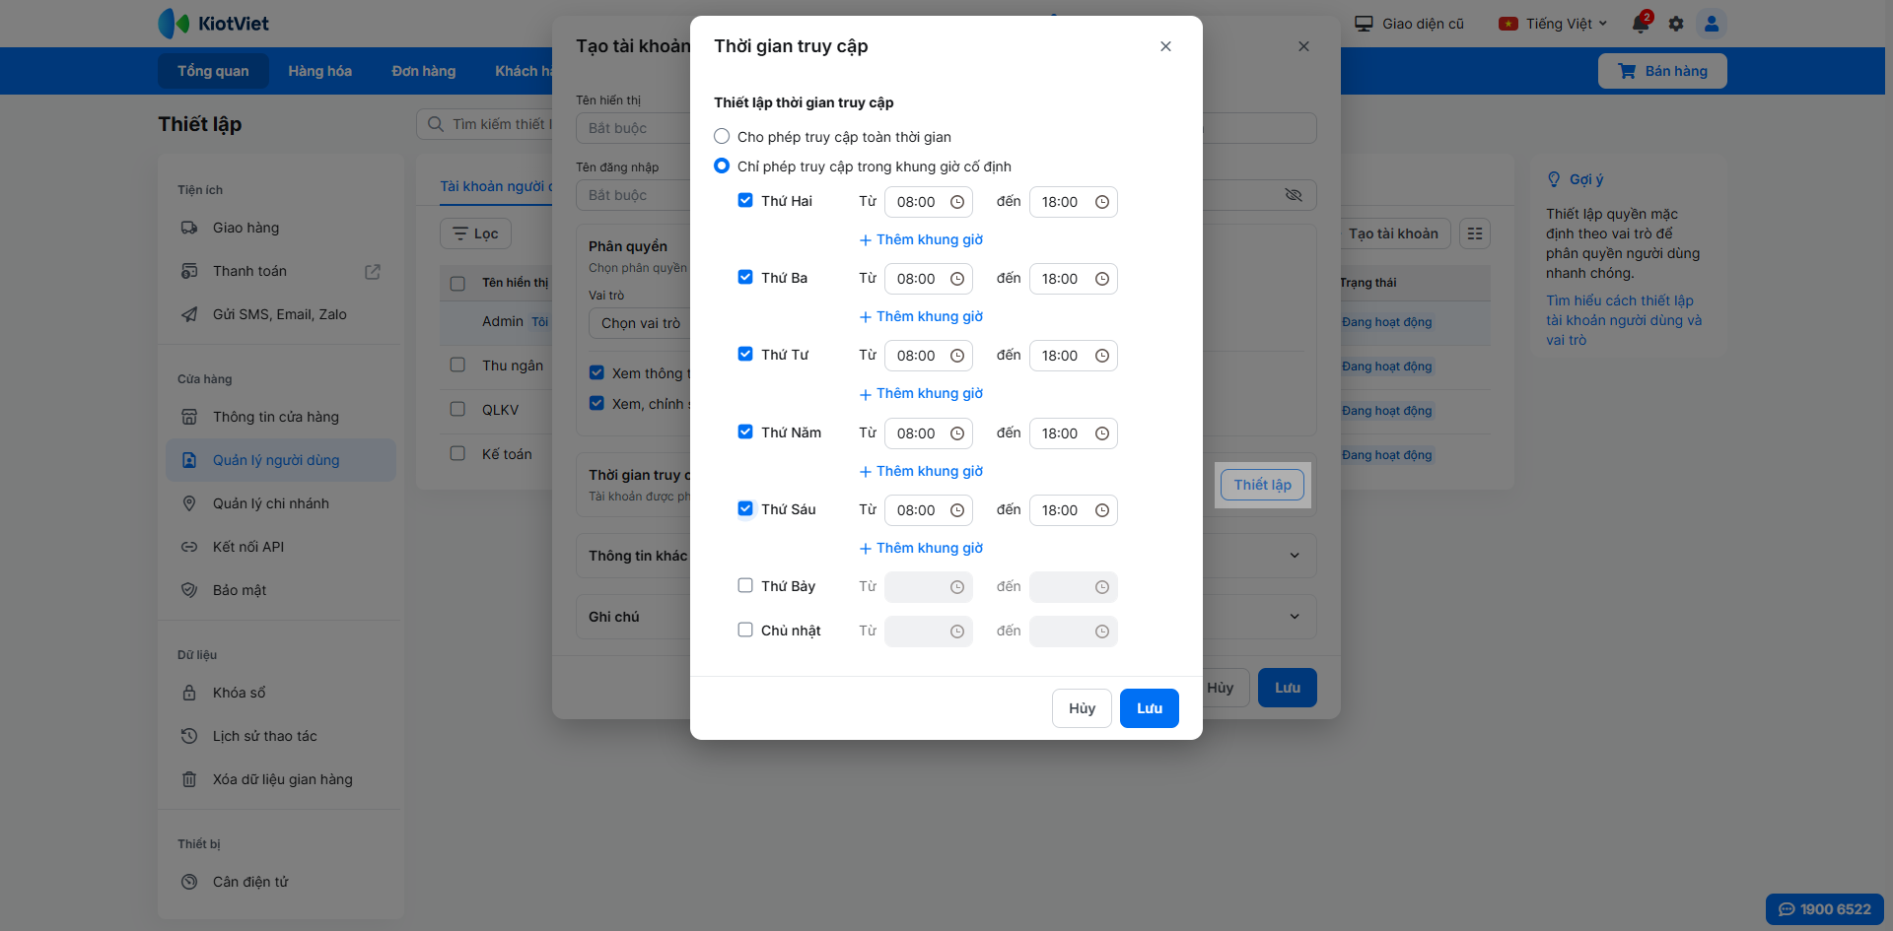
Task: Open the Lọc filter button
Action: click(475, 233)
